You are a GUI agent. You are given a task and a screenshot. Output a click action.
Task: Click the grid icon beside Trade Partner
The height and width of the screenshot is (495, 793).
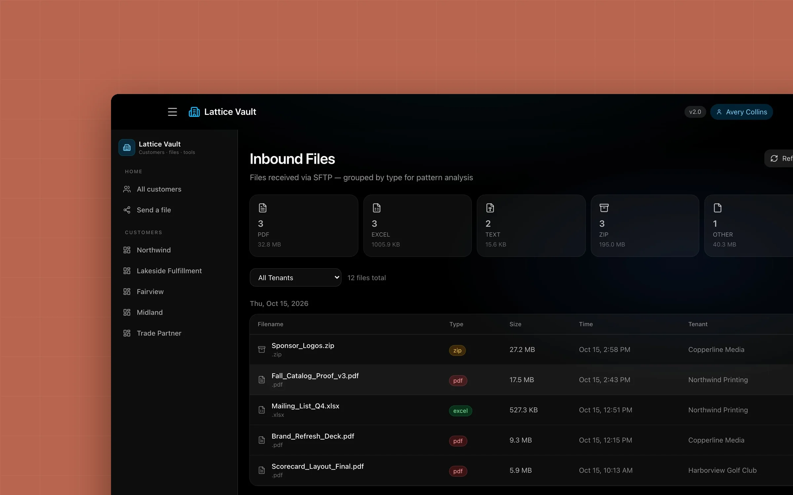pyautogui.click(x=127, y=333)
